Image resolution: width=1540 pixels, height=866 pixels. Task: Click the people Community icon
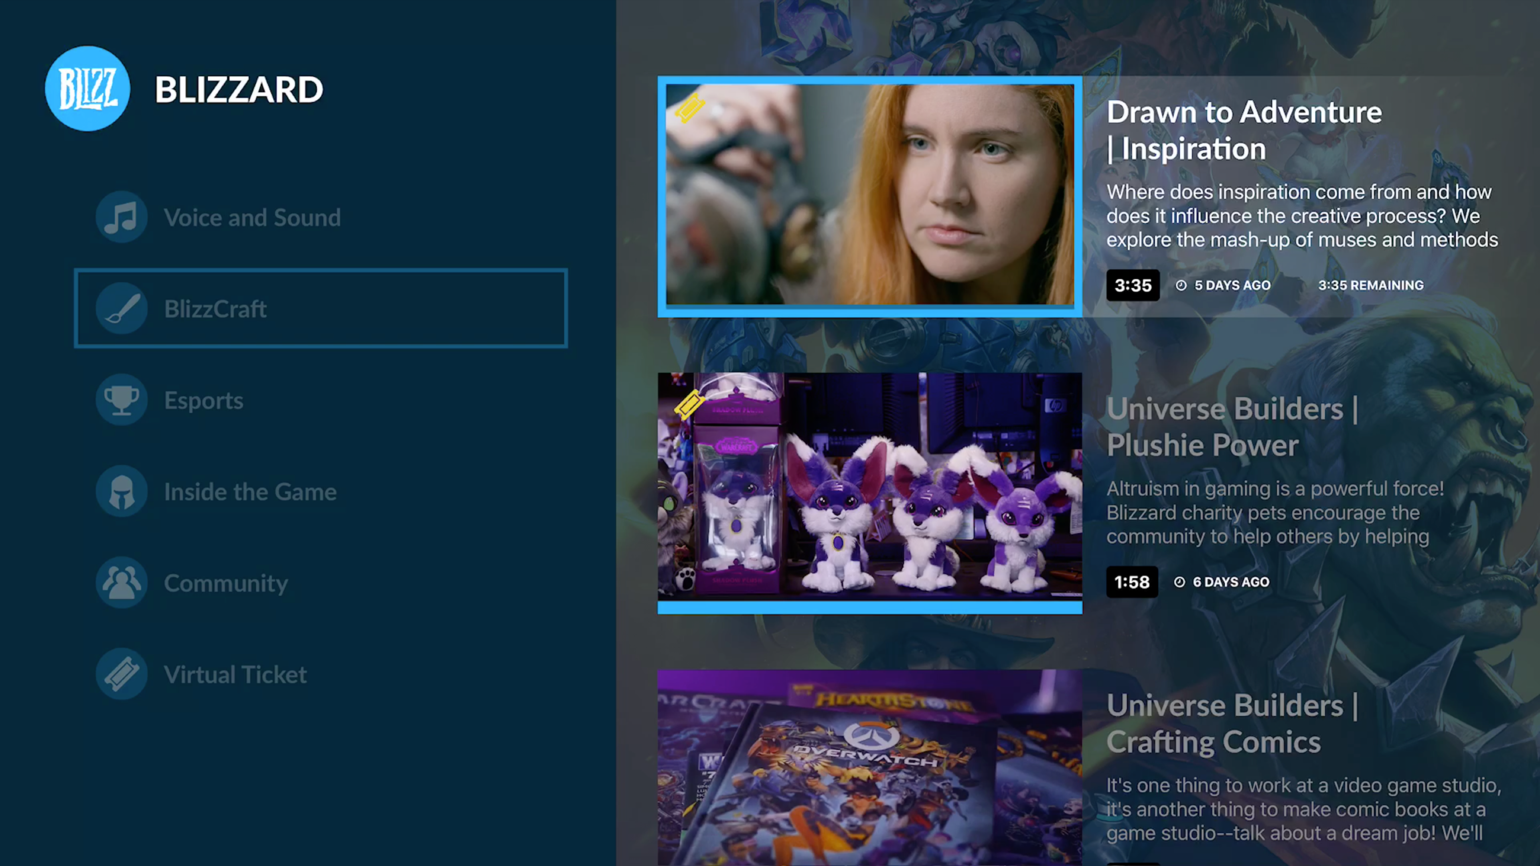[122, 583]
